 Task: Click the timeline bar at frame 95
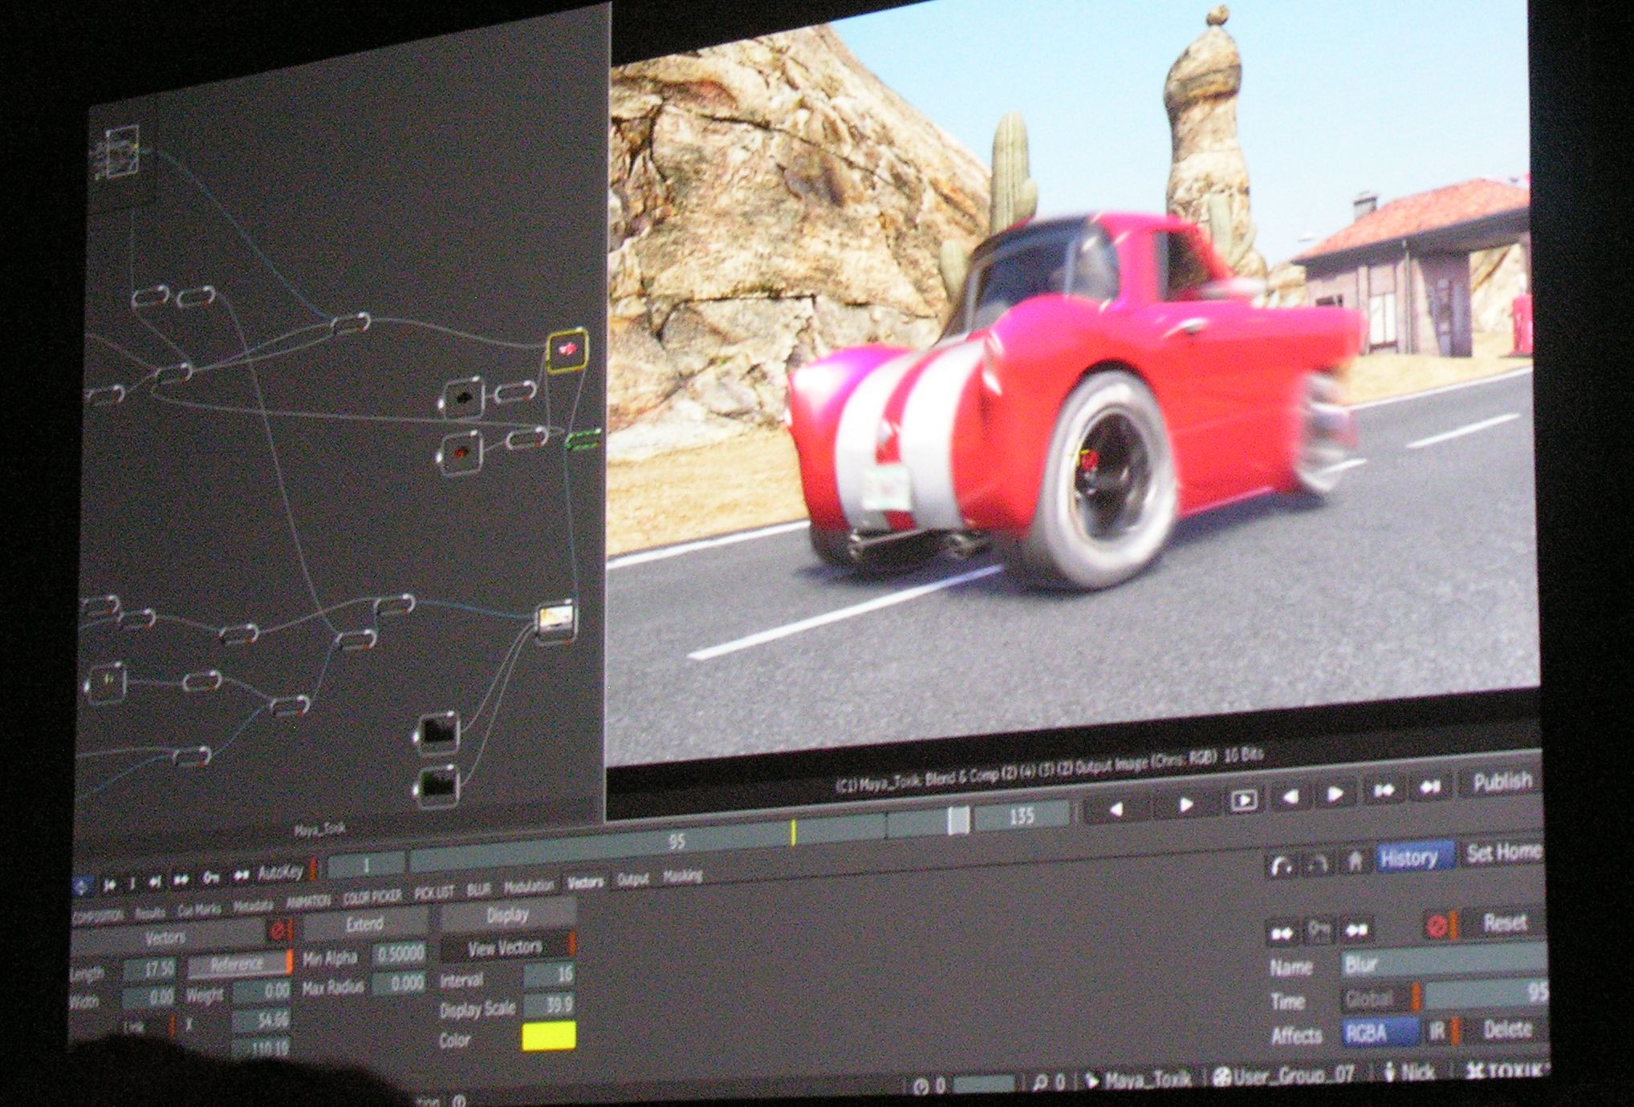[x=677, y=841]
